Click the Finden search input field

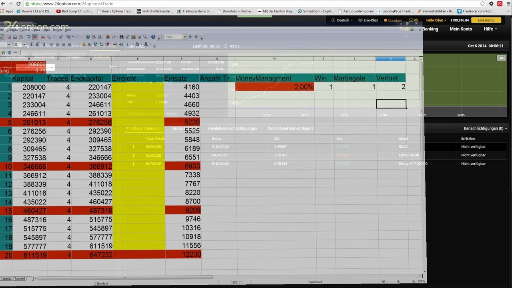coord(173,37)
